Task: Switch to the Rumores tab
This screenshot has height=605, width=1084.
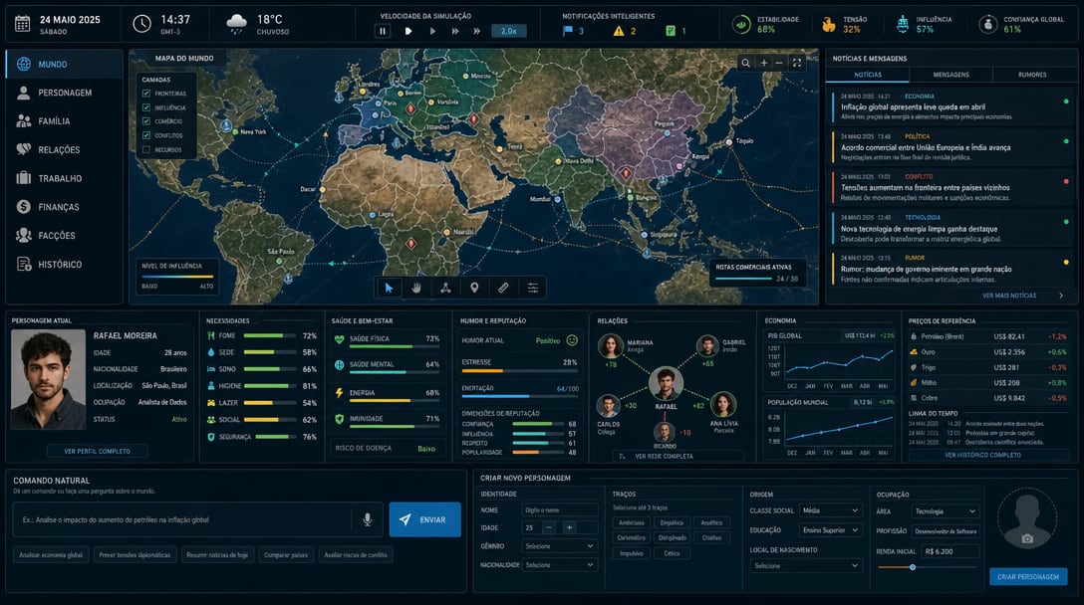Action: click(x=1032, y=75)
